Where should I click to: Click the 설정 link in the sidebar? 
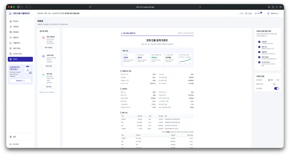14,137
